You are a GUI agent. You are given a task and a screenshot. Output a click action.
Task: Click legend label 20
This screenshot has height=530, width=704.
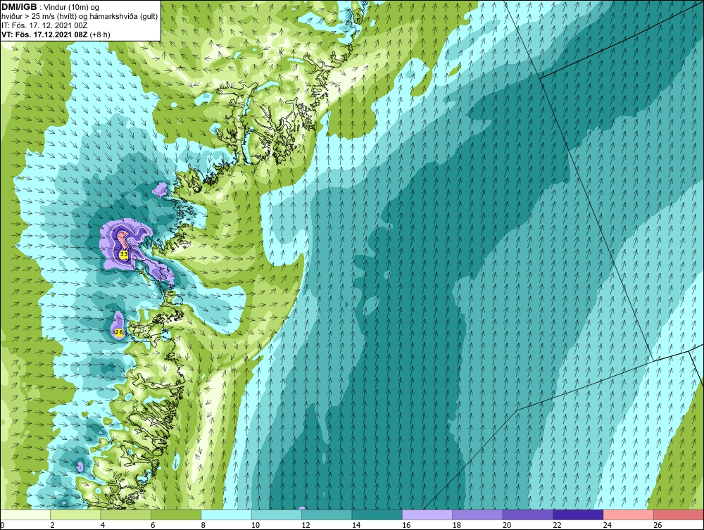click(x=507, y=525)
